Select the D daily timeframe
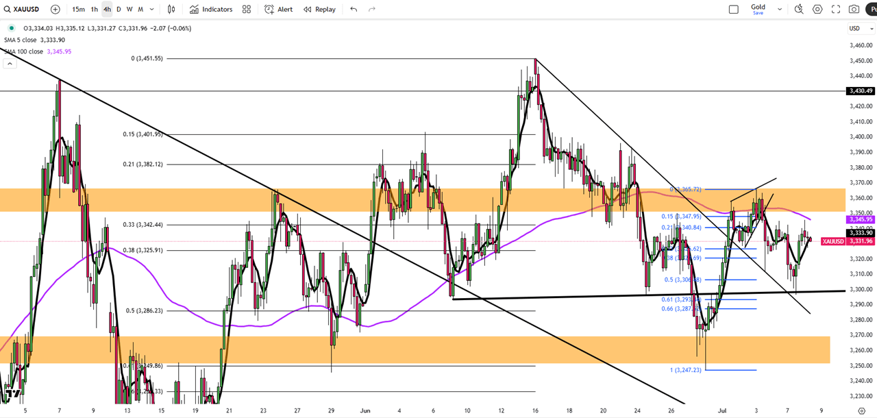This screenshot has width=877, height=418. (119, 10)
